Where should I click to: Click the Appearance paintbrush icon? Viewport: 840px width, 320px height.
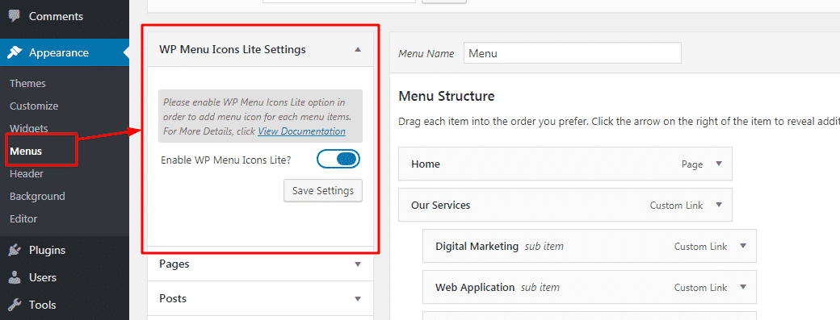[15, 52]
